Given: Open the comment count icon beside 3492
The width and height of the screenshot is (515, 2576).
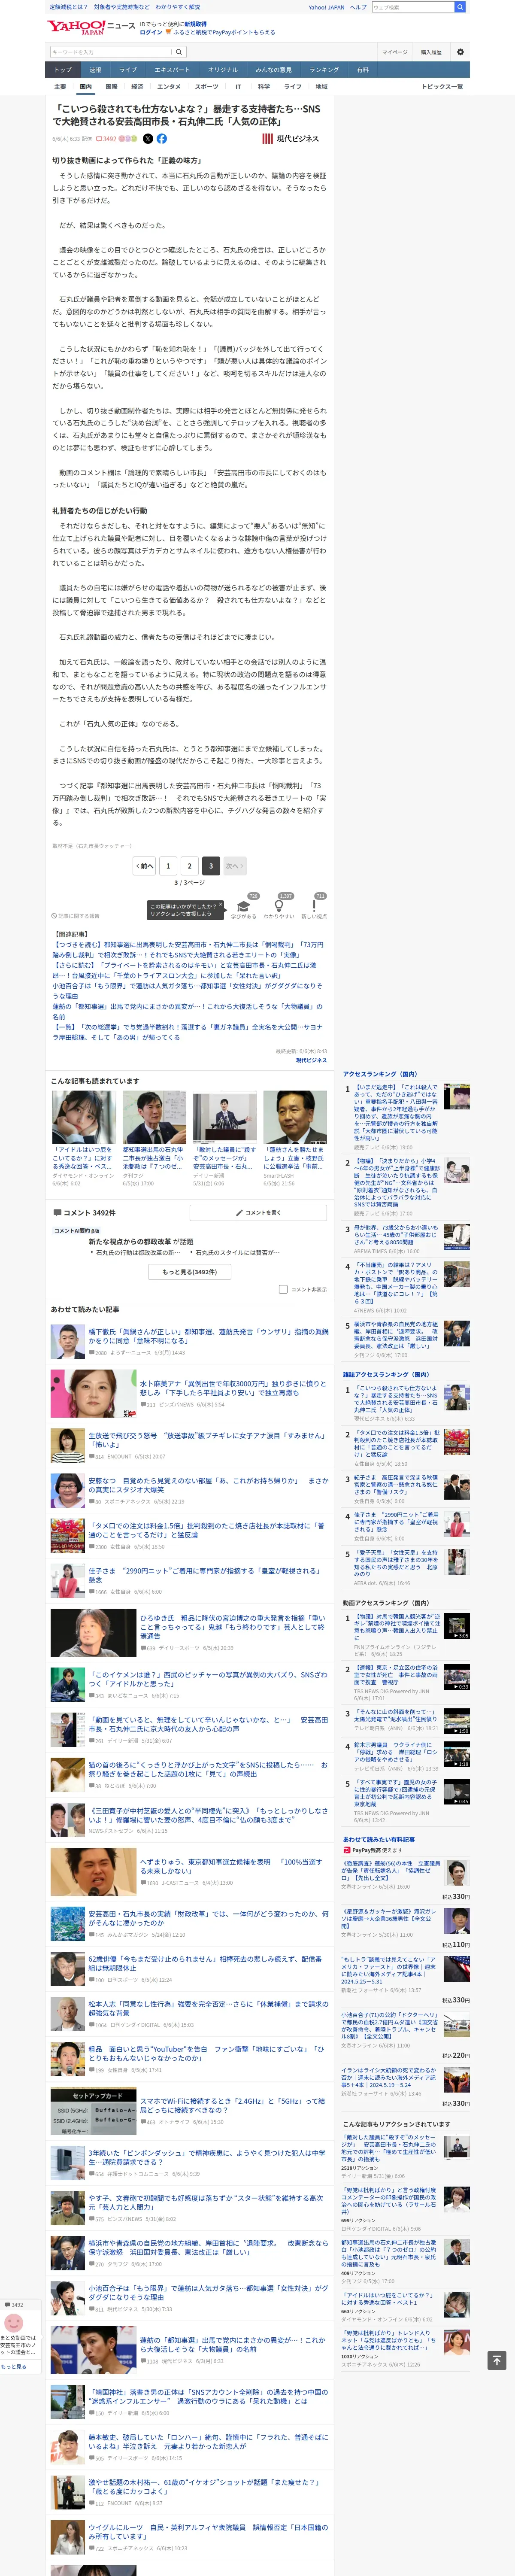Looking at the screenshot, I should [x=99, y=139].
